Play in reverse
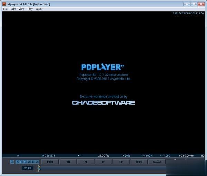The image size is (207, 176). coord(86,162)
